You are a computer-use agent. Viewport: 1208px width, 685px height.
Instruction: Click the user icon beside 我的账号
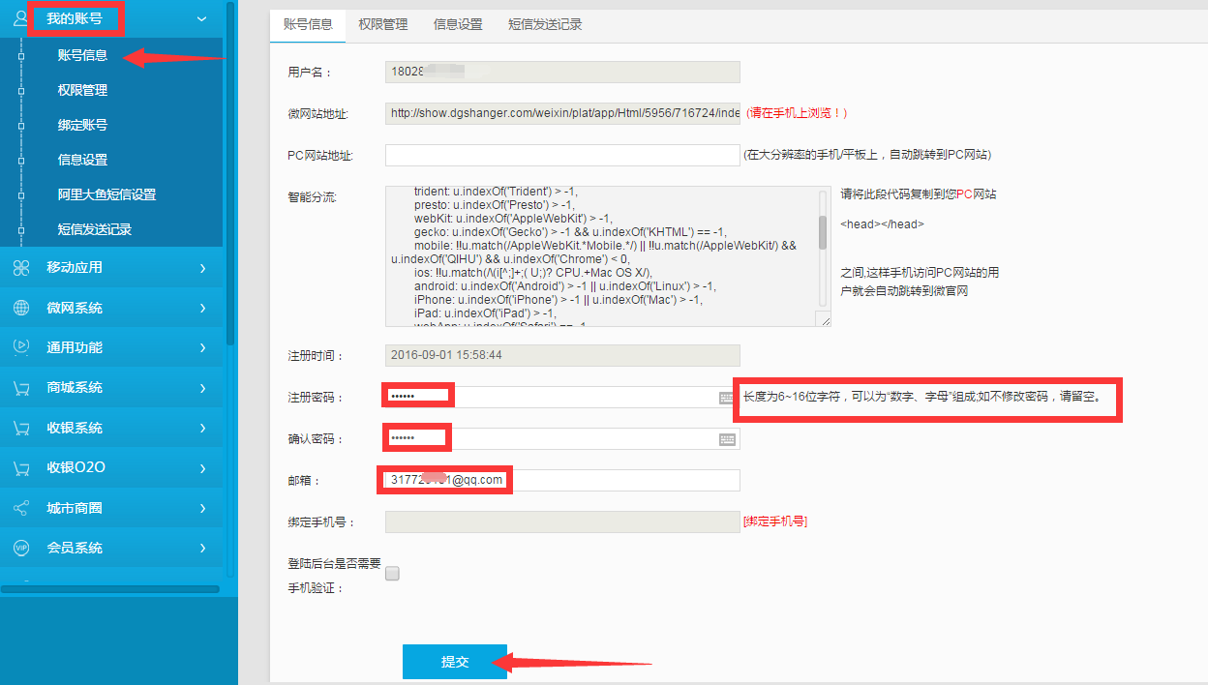pos(20,17)
